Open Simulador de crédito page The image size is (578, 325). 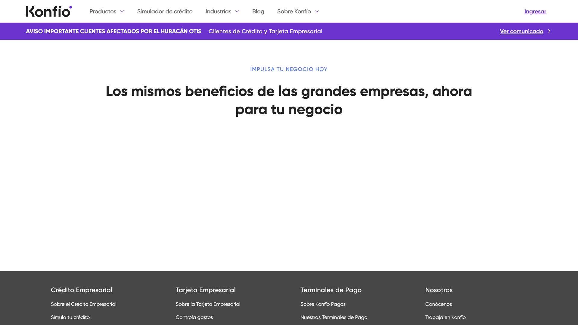pyautogui.click(x=165, y=11)
